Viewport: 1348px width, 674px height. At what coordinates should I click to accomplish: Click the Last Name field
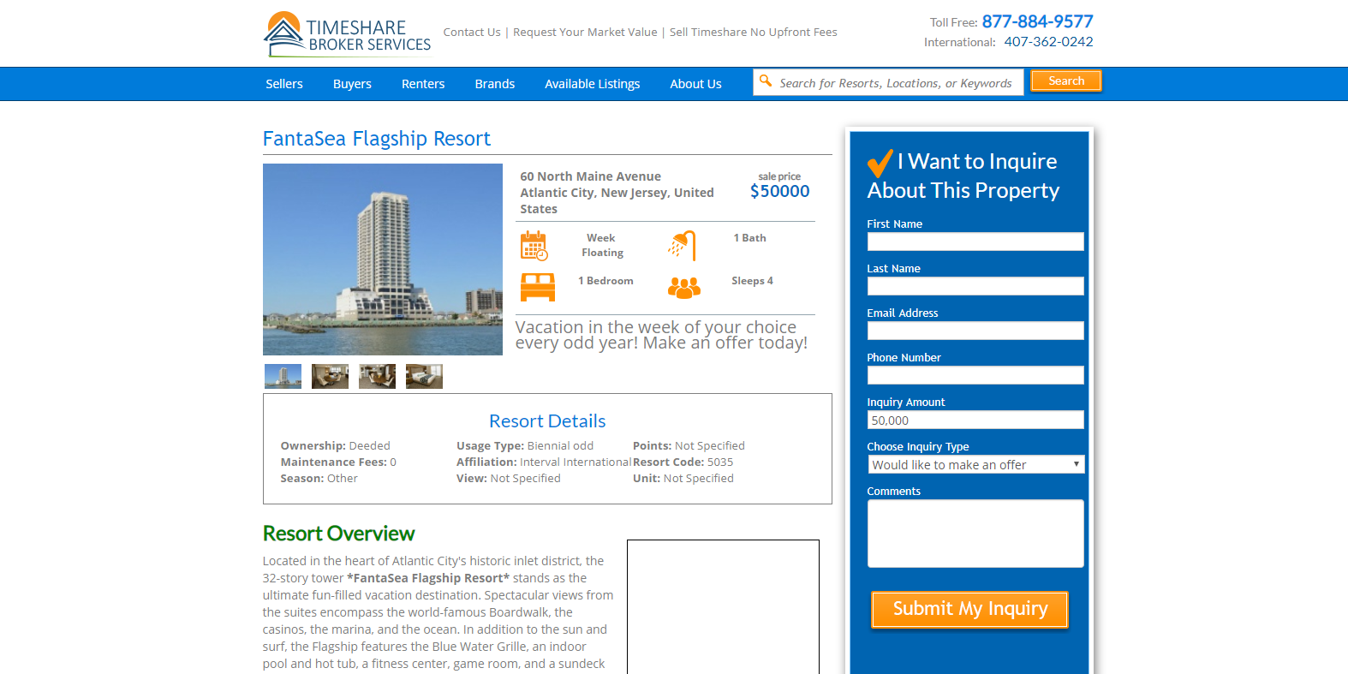tap(975, 286)
